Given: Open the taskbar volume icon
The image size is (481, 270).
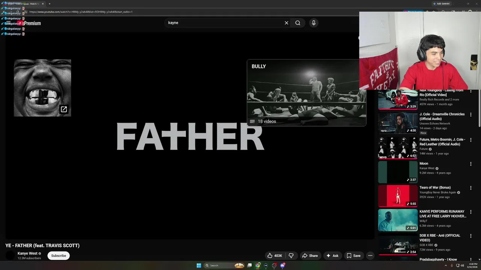Looking at the screenshot, I should click(x=462, y=265).
